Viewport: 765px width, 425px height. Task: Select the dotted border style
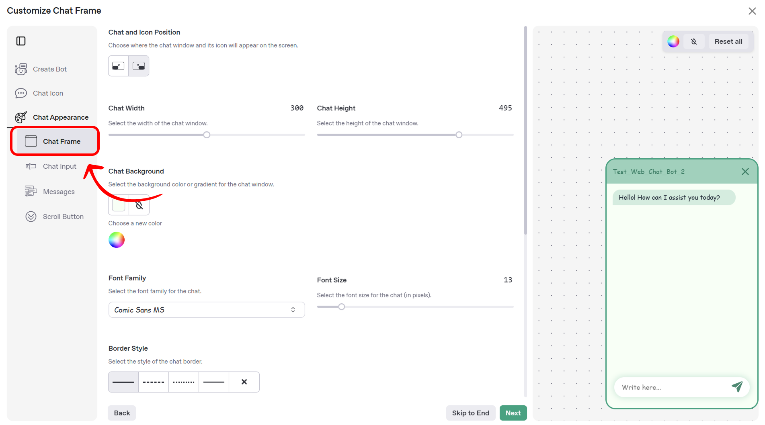coord(184,382)
